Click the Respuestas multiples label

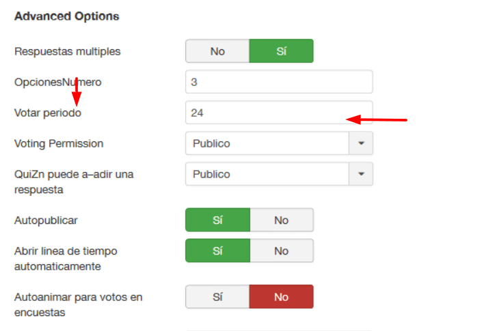pos(67,51)
